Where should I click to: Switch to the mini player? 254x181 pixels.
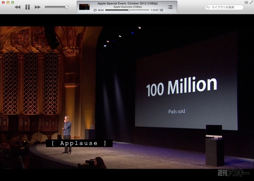[246, 3]
